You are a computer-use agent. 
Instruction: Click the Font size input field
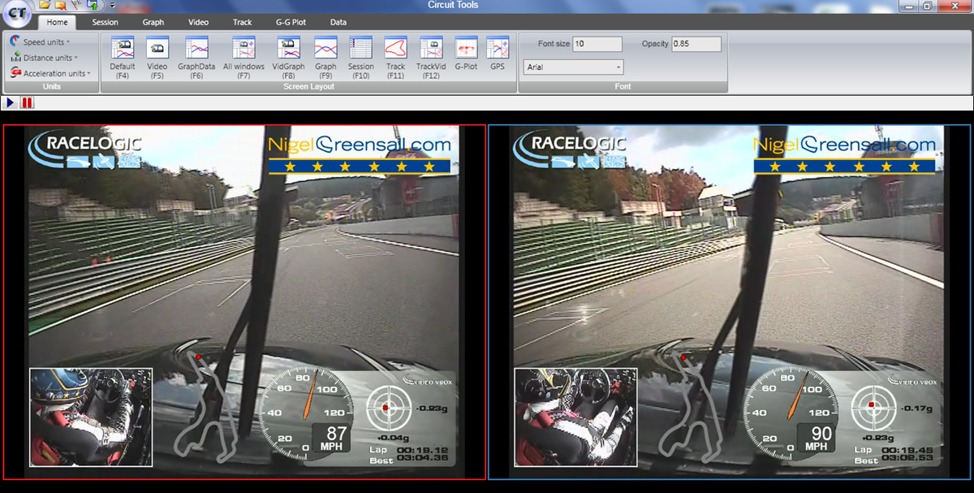597,44
